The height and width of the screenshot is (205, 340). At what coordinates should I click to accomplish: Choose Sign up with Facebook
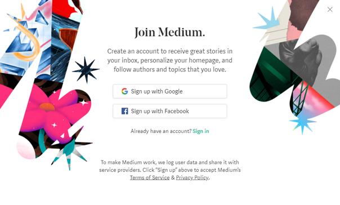point(170,111)
